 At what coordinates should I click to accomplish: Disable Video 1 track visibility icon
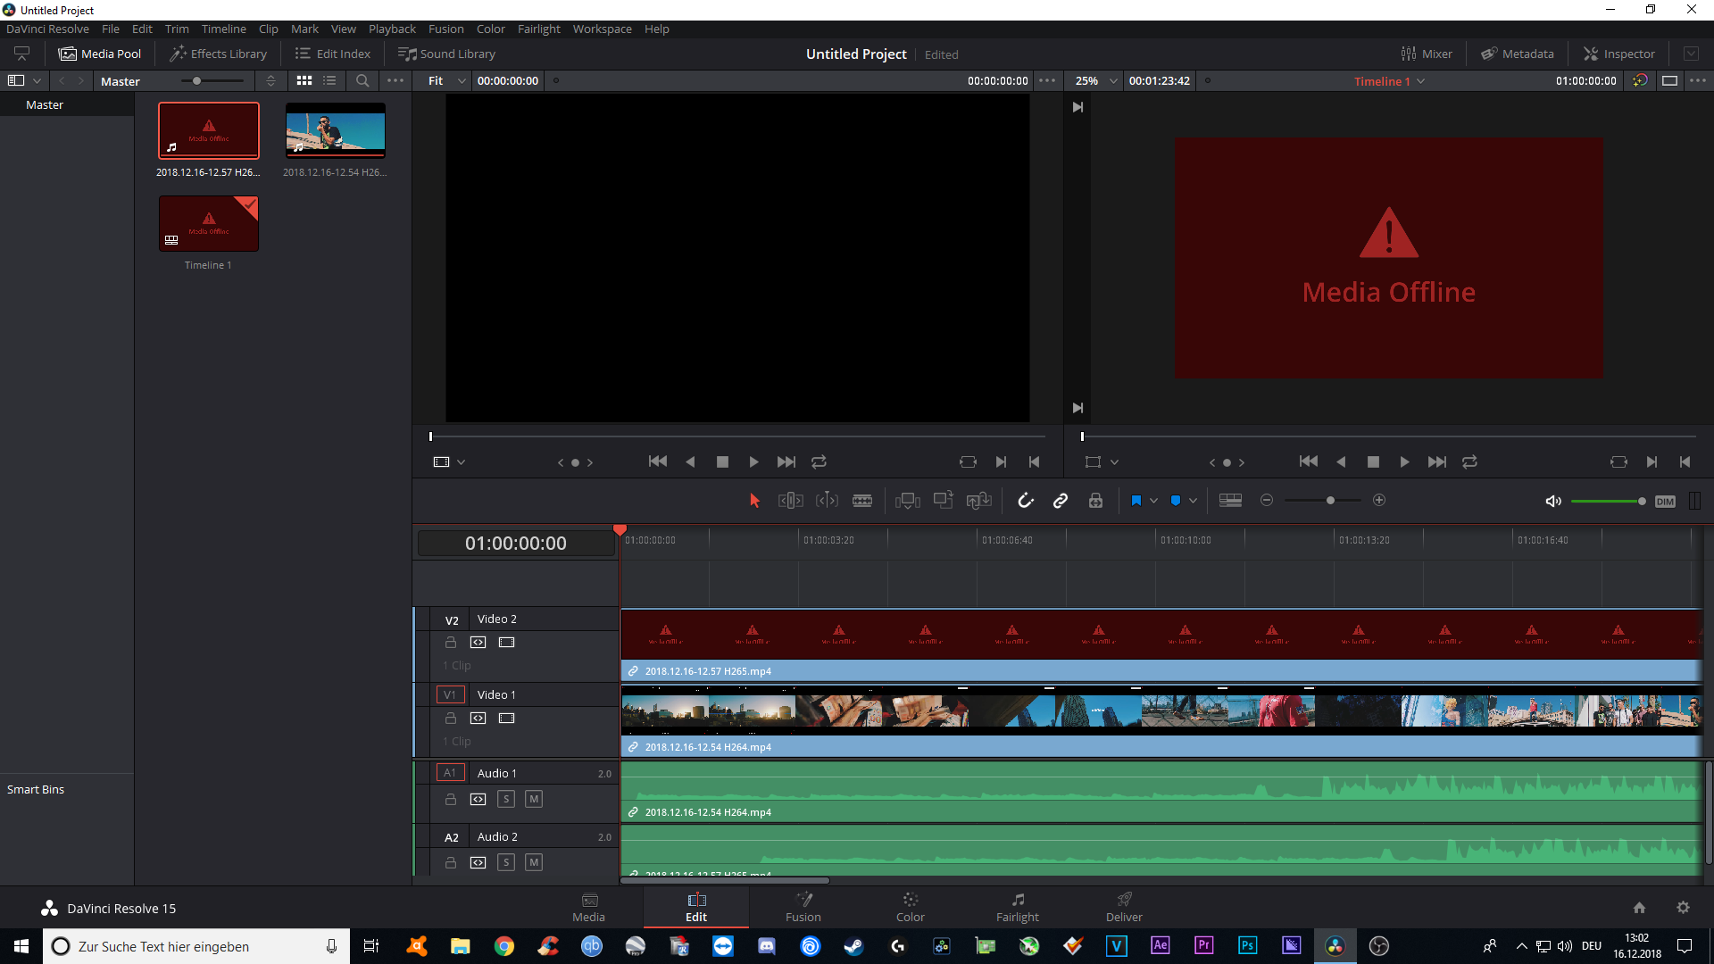click(507, 719)
